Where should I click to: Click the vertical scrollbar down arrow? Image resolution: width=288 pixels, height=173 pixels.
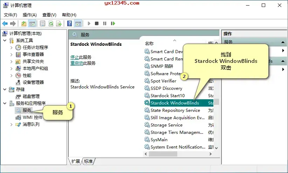point(217,148)
